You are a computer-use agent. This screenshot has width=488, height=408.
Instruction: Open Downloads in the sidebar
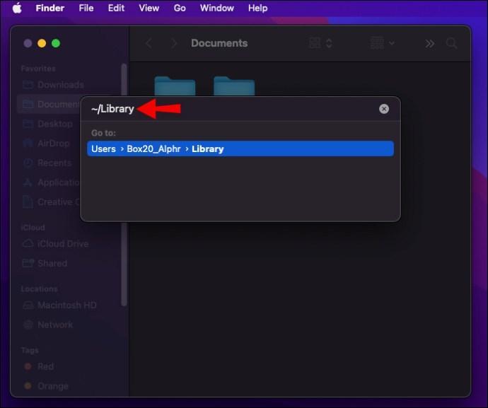click(x=60, y=85)
